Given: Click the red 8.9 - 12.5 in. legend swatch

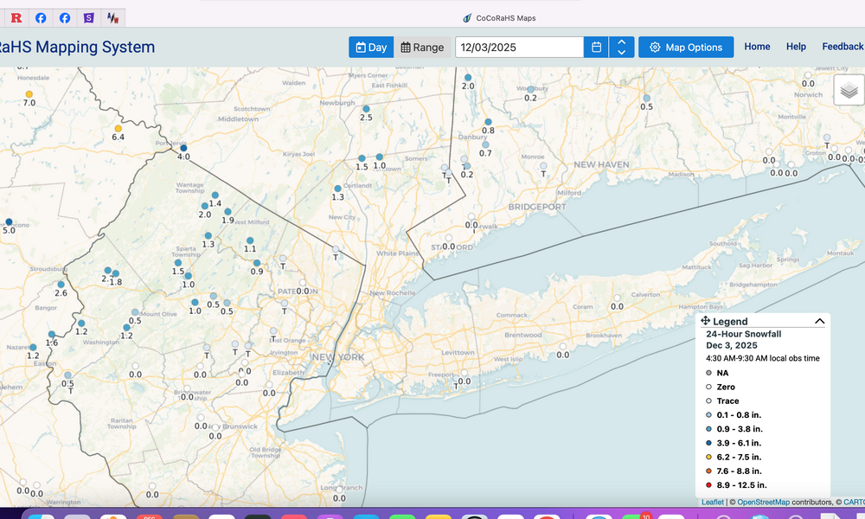Looking at the screenshot, I should 708,485.
